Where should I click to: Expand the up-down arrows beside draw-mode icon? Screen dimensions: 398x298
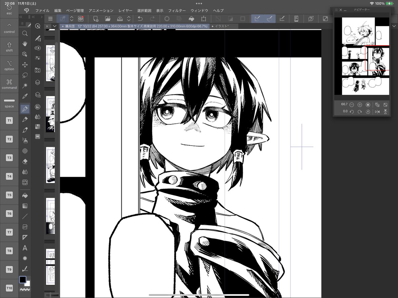tap(71, 19)
